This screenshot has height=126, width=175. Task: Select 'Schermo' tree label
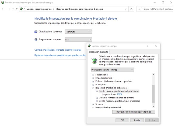coord(100,104)
